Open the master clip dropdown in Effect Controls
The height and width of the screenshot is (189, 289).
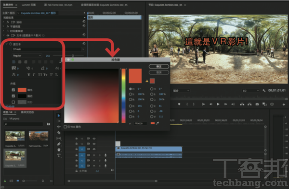click(18, 13)
